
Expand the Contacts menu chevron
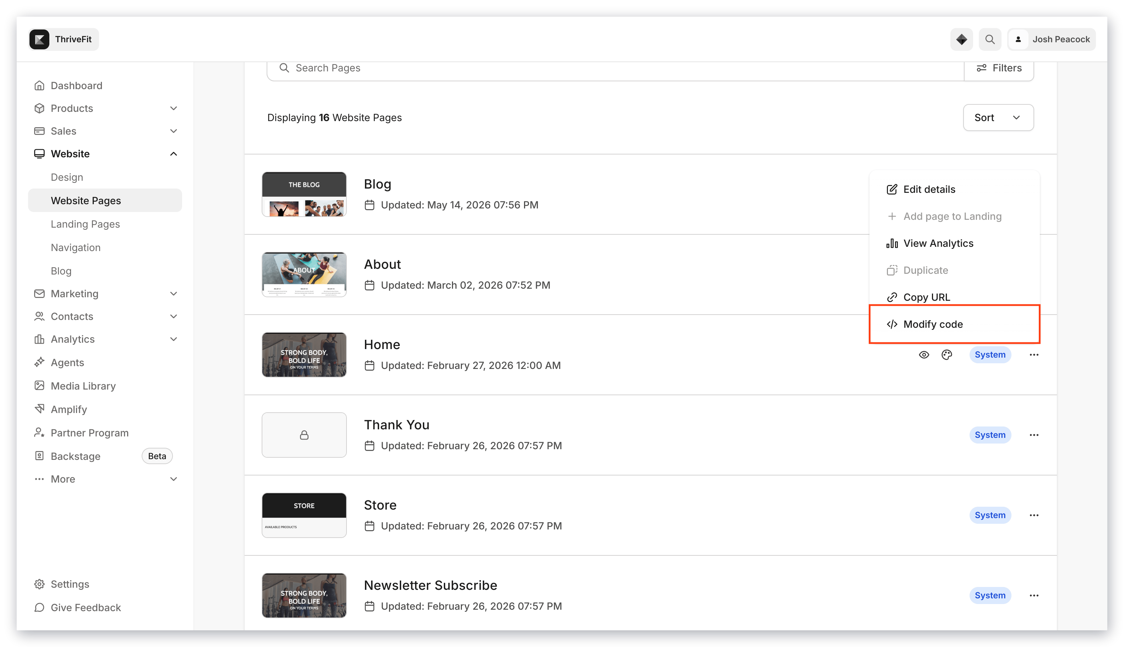[x=173, y=316]
